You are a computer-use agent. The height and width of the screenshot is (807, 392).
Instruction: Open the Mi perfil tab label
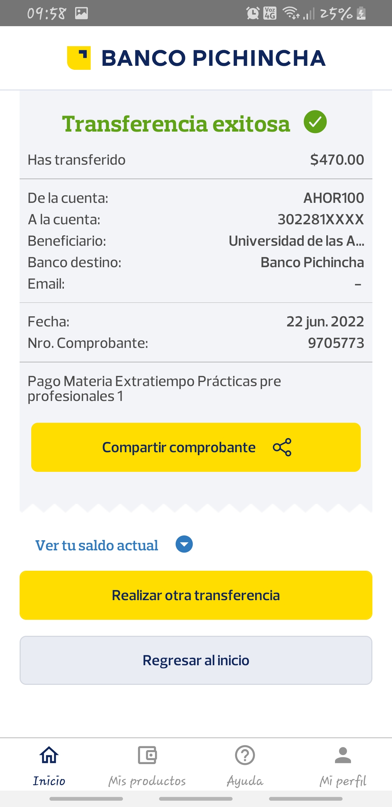click(343, 781)
